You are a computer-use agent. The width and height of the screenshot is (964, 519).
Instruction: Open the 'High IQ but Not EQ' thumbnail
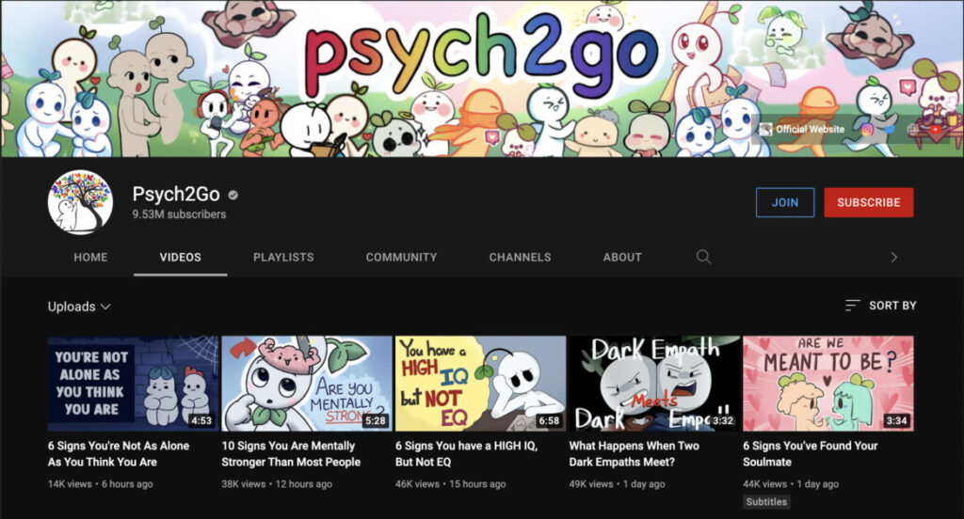point(480,384)
